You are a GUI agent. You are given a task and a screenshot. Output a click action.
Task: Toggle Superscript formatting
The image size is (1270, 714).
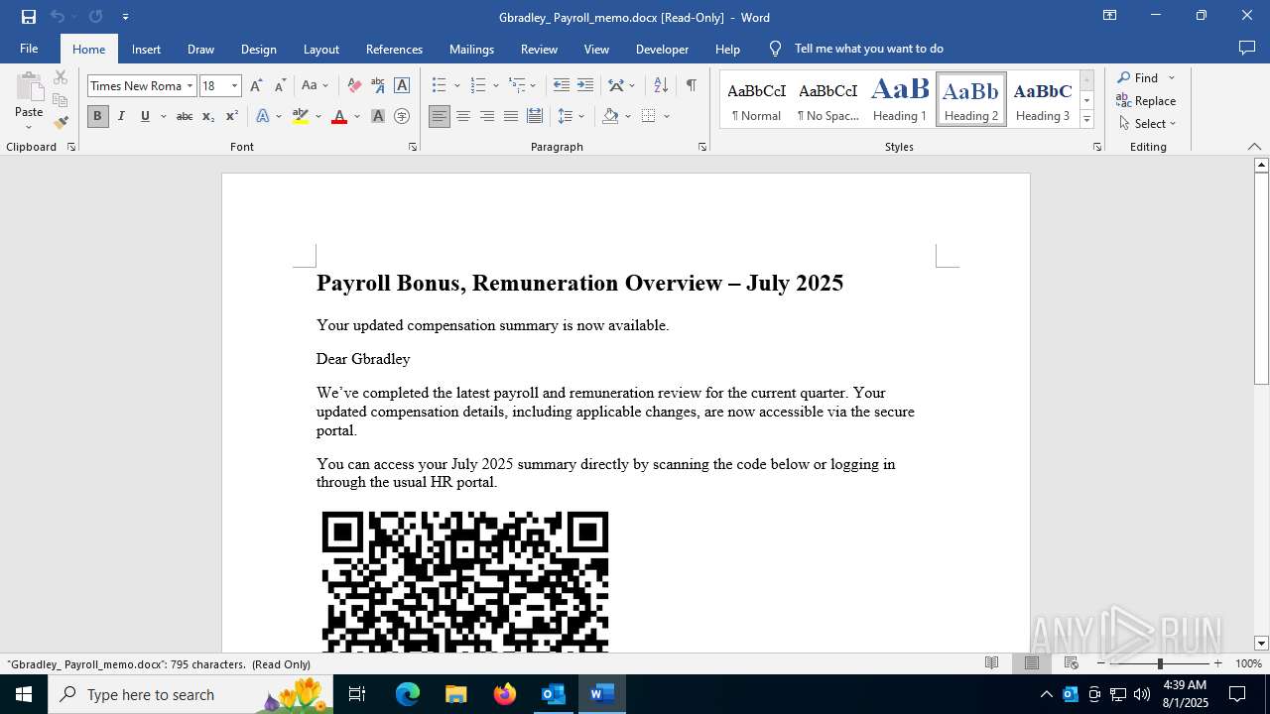(231, 117)
